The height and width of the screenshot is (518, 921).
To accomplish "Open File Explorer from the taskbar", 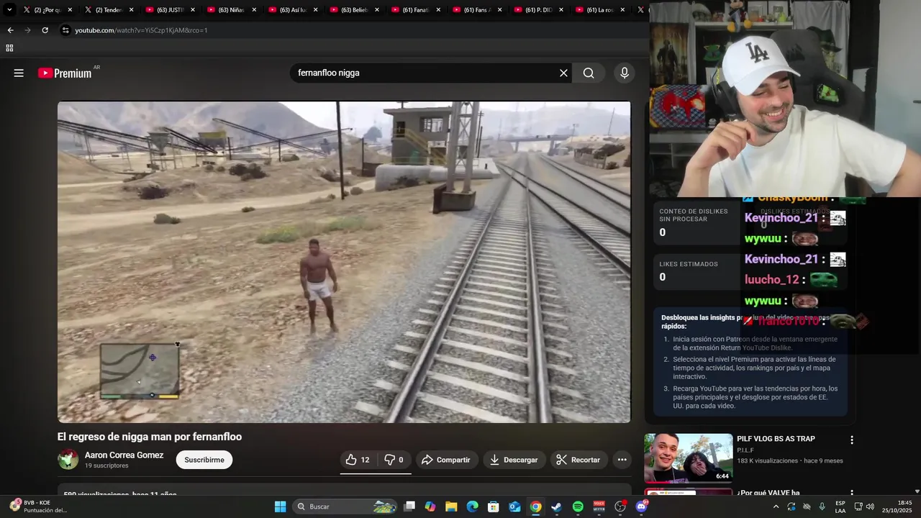I will coord(451,506).
